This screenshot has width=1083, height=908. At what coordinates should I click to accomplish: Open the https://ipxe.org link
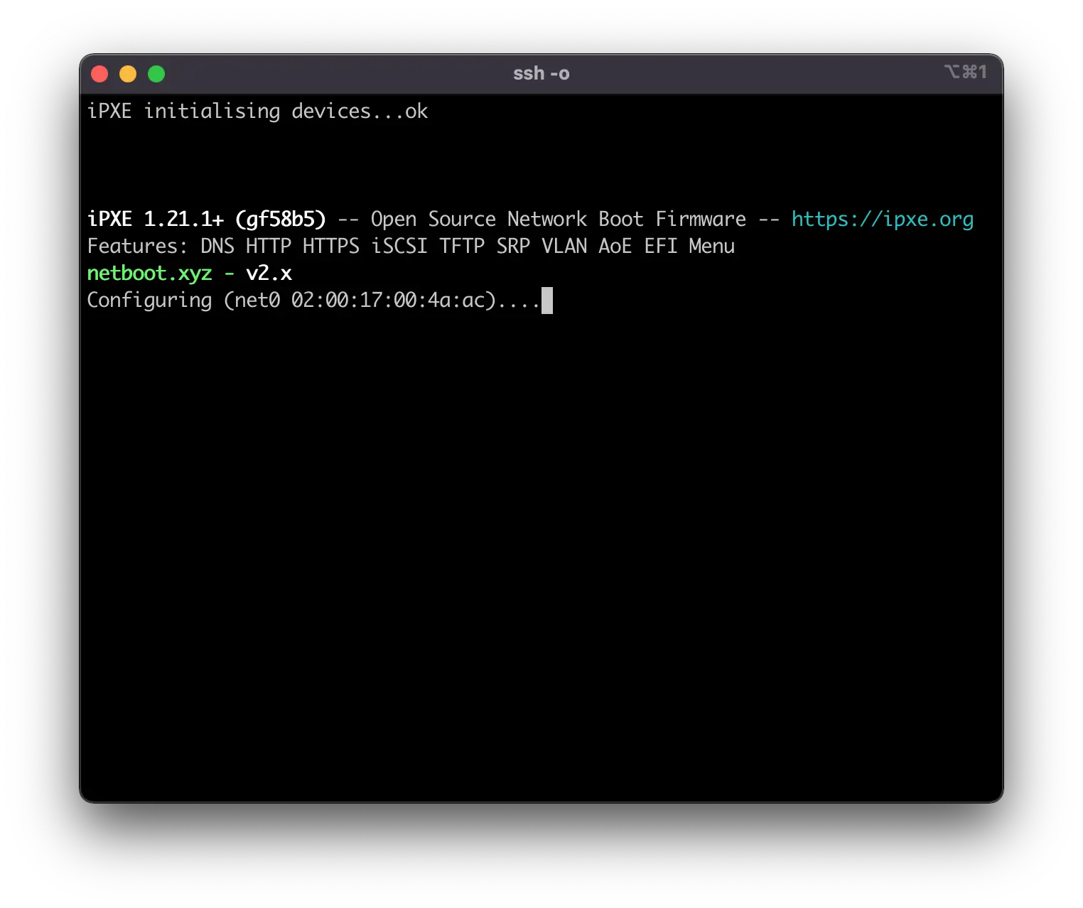point(882,220)
